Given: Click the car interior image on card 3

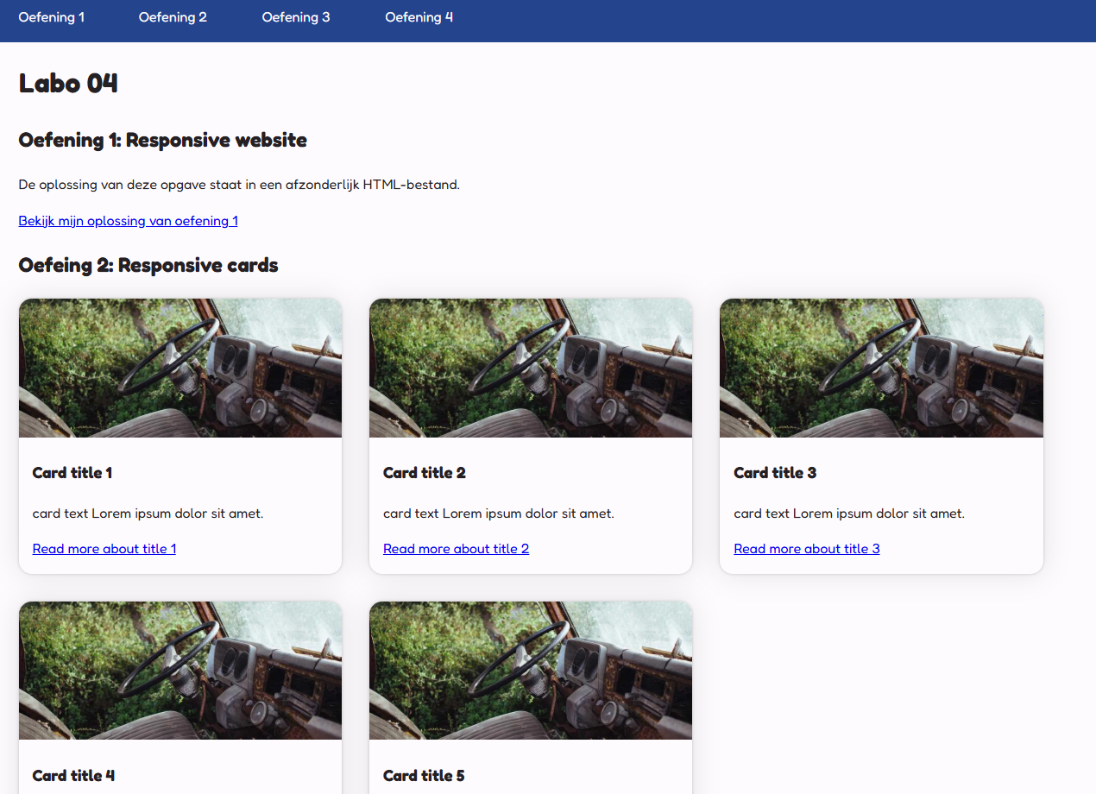Looking at the screenshot, I should tap(881, 369).
